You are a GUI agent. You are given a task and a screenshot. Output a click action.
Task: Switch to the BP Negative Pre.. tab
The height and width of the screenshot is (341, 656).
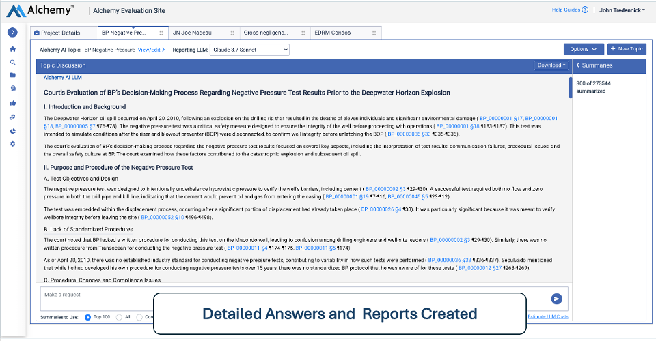click(x=133, y=33)
